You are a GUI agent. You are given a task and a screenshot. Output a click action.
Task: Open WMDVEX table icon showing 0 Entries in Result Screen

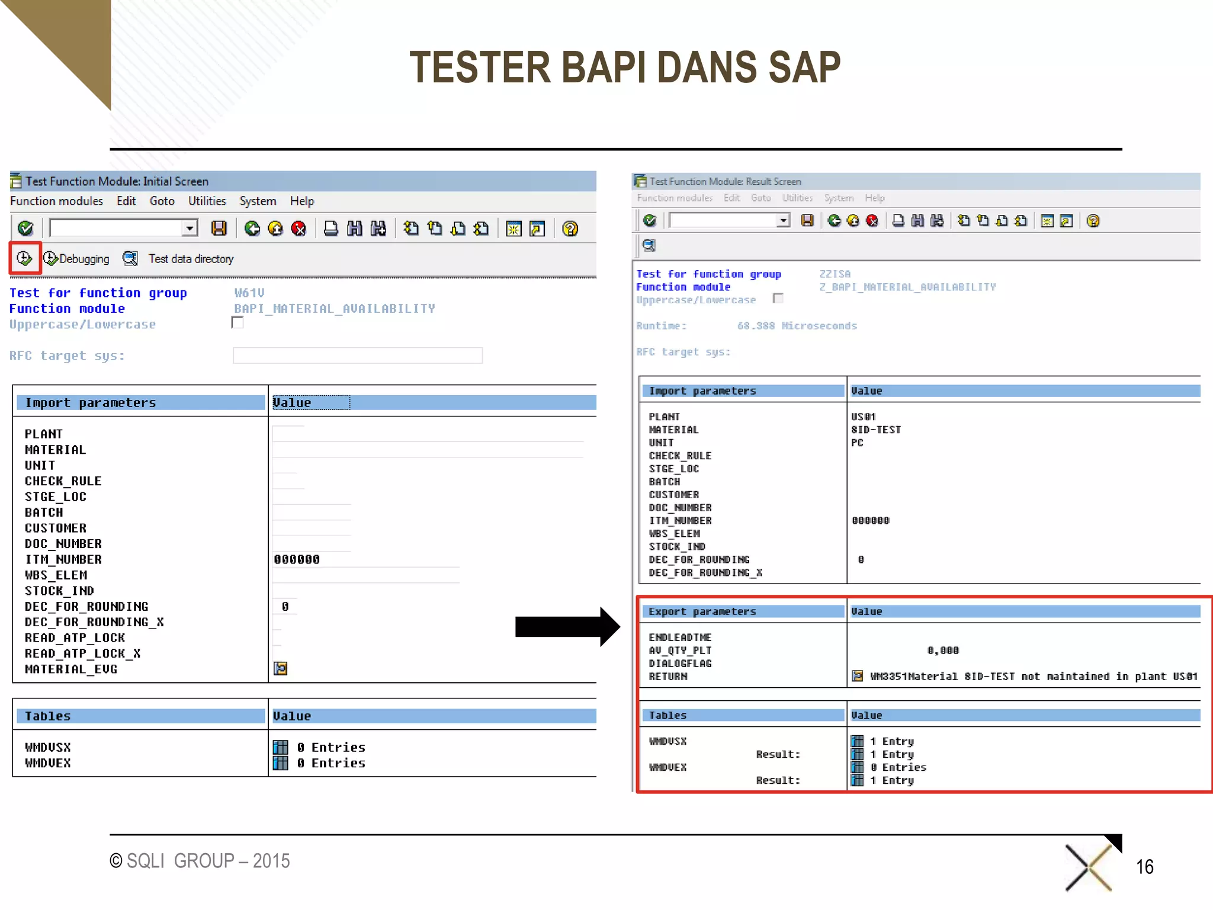[857, 767]
